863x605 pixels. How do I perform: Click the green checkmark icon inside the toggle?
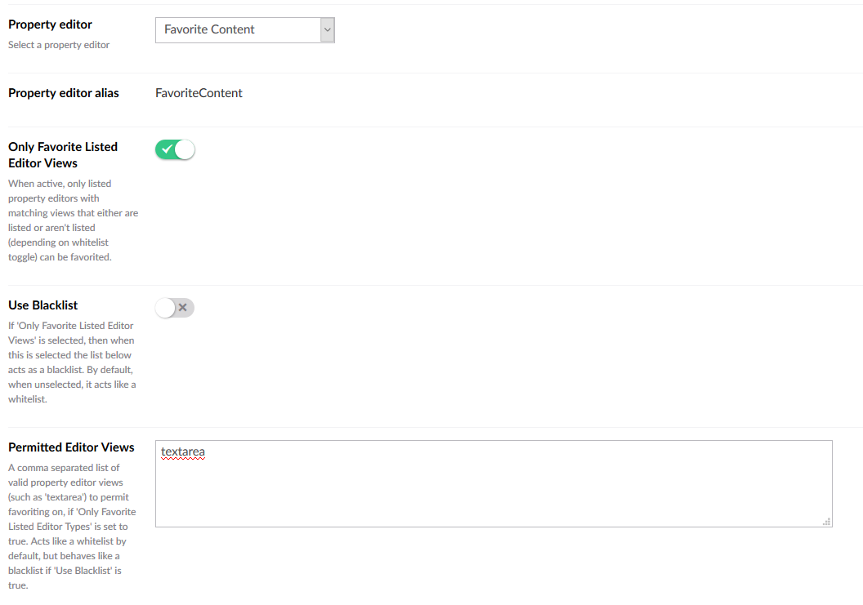tap(167, 149)
